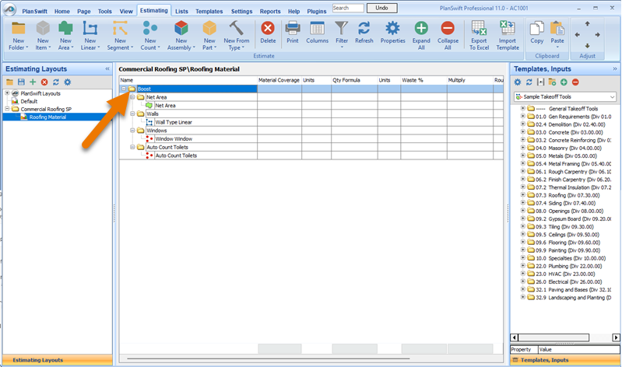Screen dimensions: 622x367
Task: Click the Adjust right arrow
Action: [x=597, y=35]
